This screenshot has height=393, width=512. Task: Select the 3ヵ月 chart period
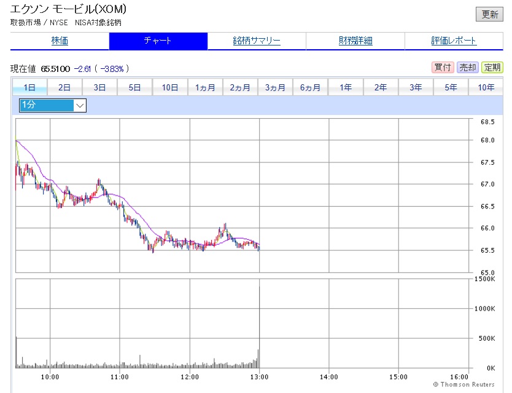point(275,87)
